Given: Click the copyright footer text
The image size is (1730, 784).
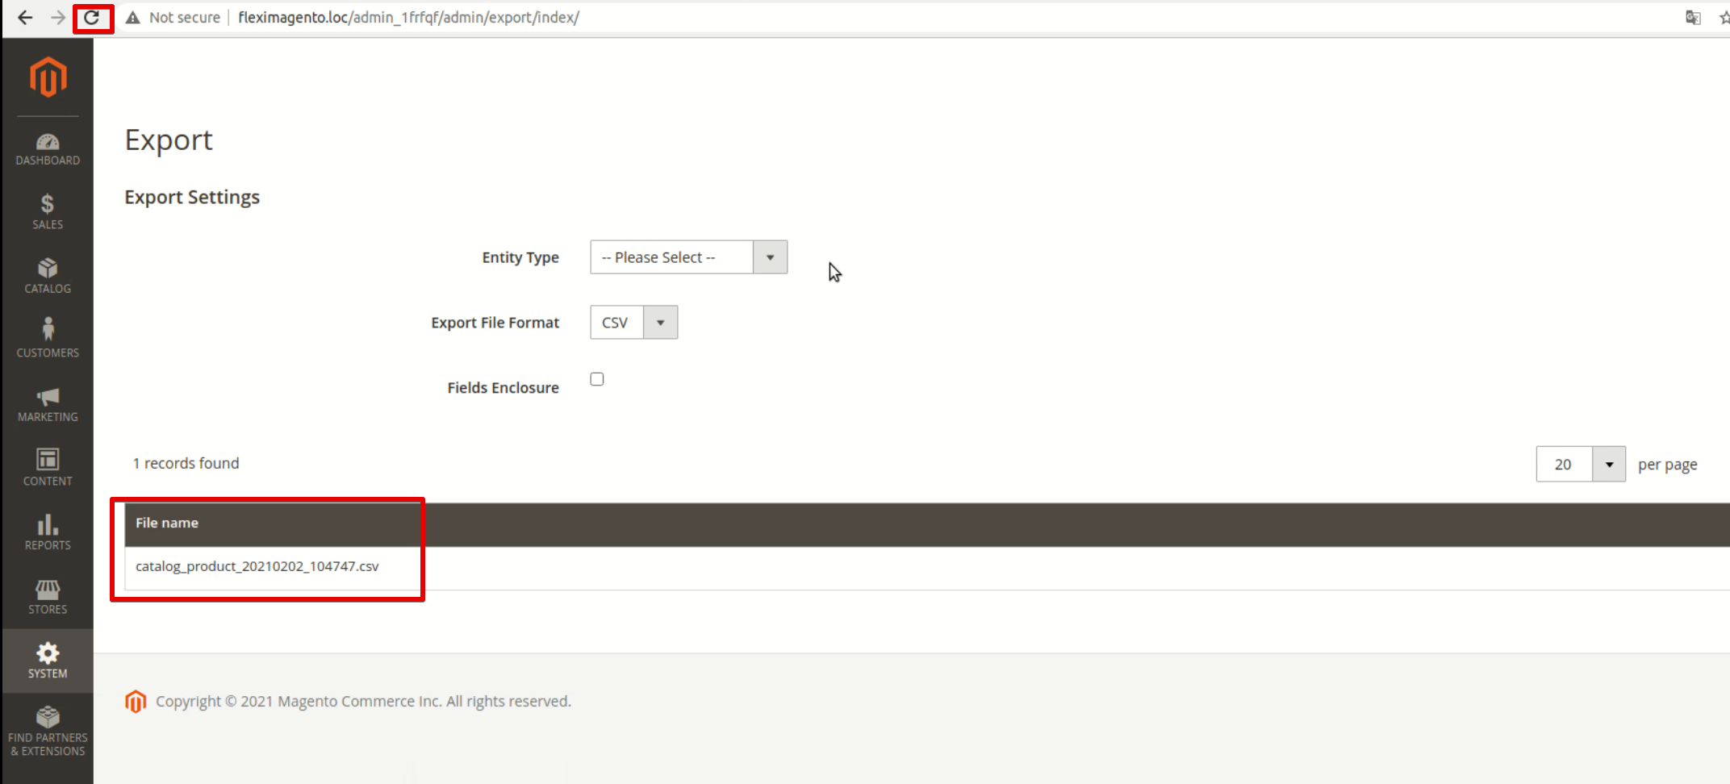Looking at the screenshot, I should click(363, 702).
